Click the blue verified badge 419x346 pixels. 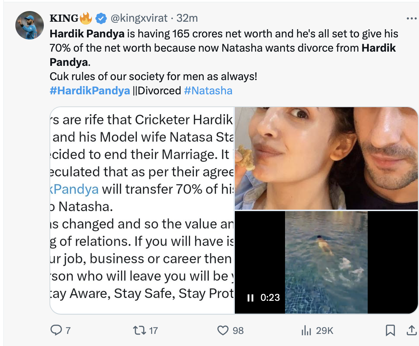click(102, 18)
